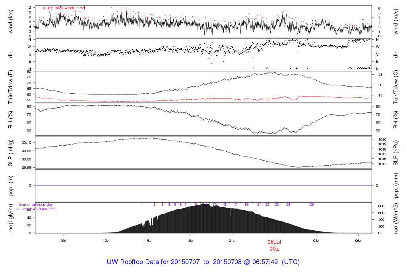Click the '1015' hPa tick value
Viewport: 407px width, 278px height.
pos(382,164)
